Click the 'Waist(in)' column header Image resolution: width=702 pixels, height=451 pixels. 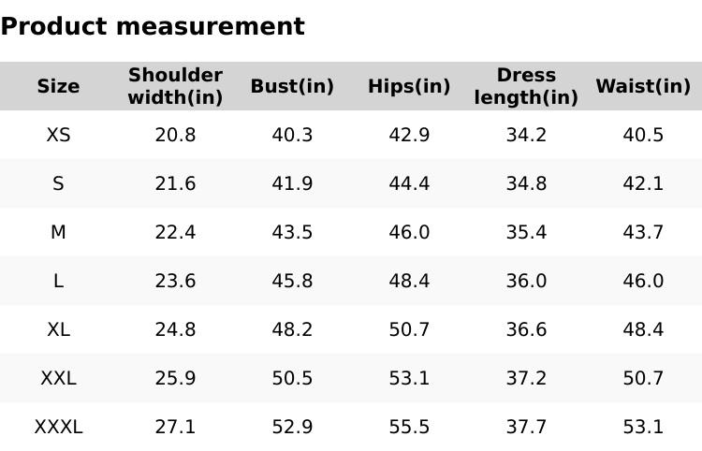[643, 86]
